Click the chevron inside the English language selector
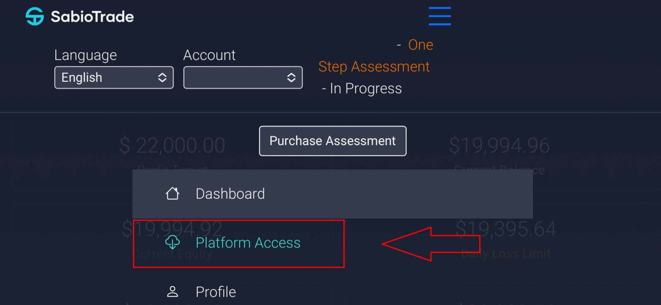Image resolution: width=661 pixels, height=305 pixels. click(x=162, y=77)
